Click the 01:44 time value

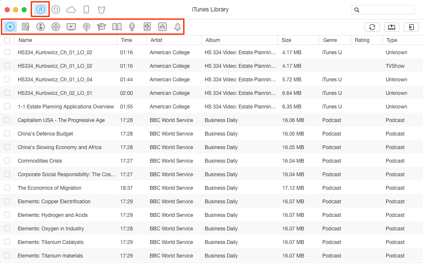[x=126, y=79]
